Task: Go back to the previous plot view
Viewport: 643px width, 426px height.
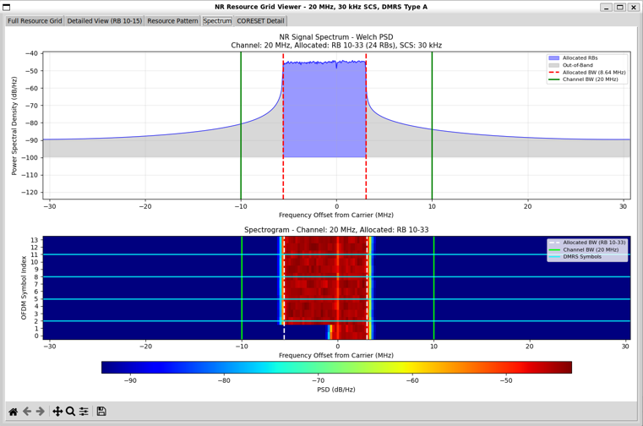Action: (27, 411)
